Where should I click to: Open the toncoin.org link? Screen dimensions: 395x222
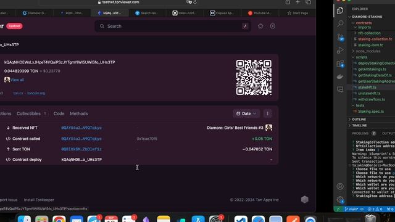pos(36,93)
